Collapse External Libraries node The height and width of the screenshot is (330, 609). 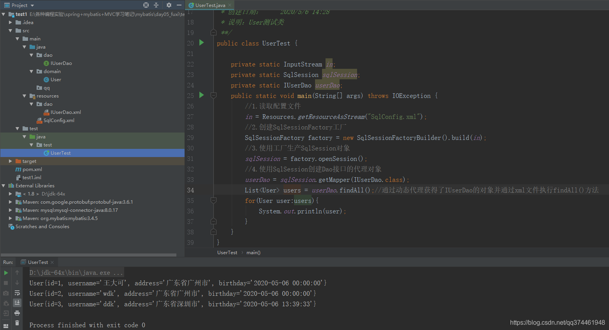tap(4, 186)
